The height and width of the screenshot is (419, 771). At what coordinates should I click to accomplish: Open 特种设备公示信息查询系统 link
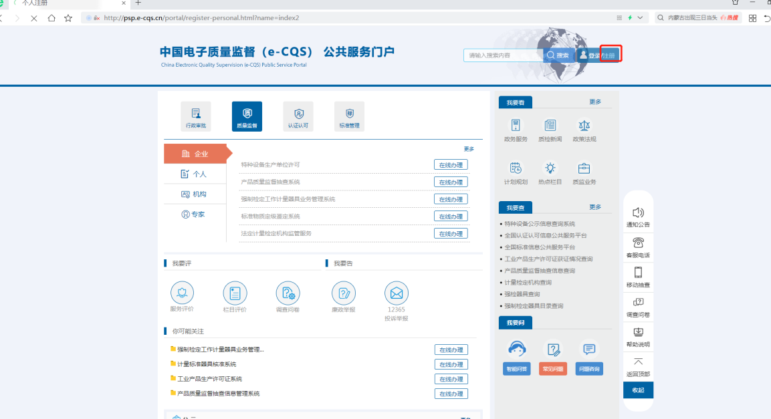(x=540, y=223)
